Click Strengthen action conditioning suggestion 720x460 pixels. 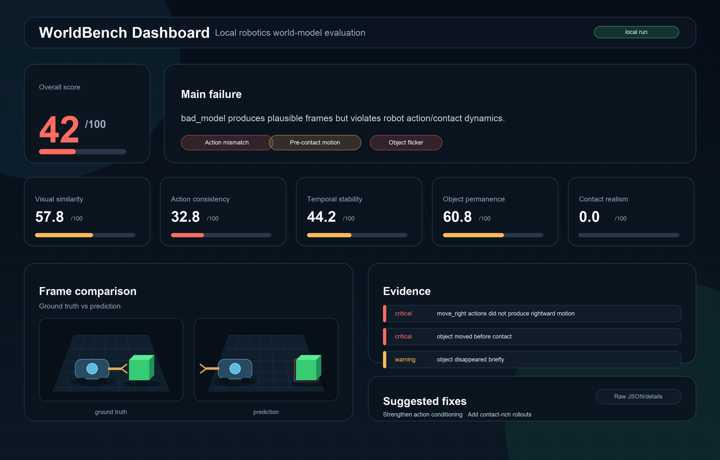tap(422, 414)
